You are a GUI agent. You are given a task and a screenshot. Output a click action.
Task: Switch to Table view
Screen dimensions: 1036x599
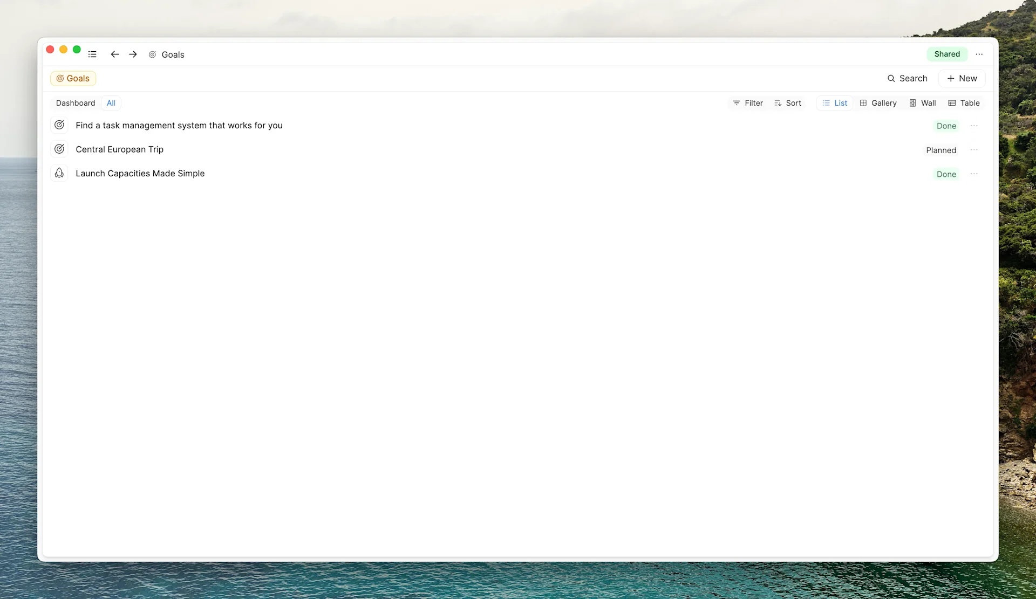[x=964, y=103]
